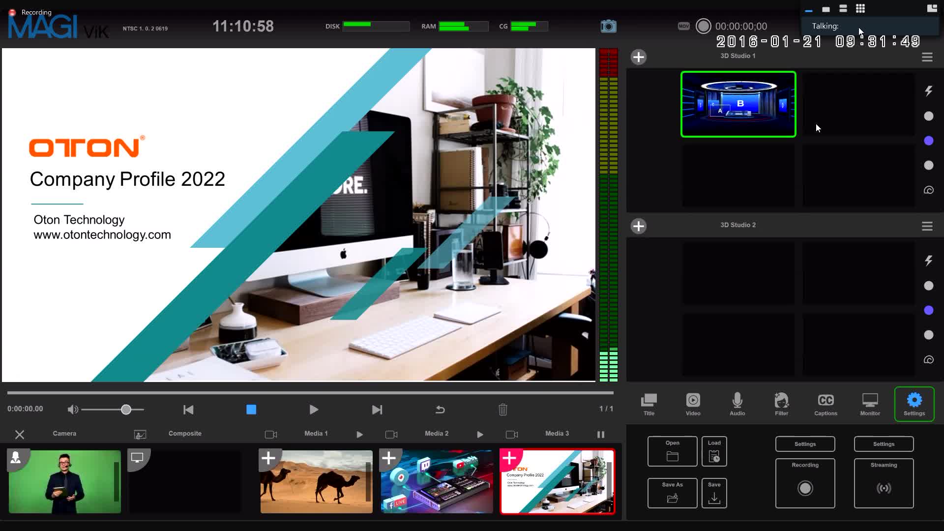
Task: Open the 3D Studio 1 hamburger menu
Action: (x=927, y=57)
